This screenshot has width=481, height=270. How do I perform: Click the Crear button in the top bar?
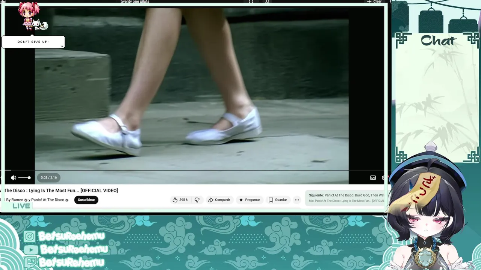coord(375,1)
